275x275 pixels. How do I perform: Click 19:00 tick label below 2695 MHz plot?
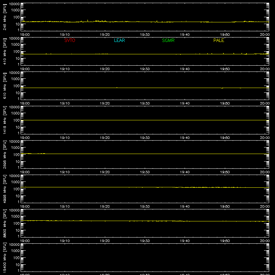pos(25,172)
